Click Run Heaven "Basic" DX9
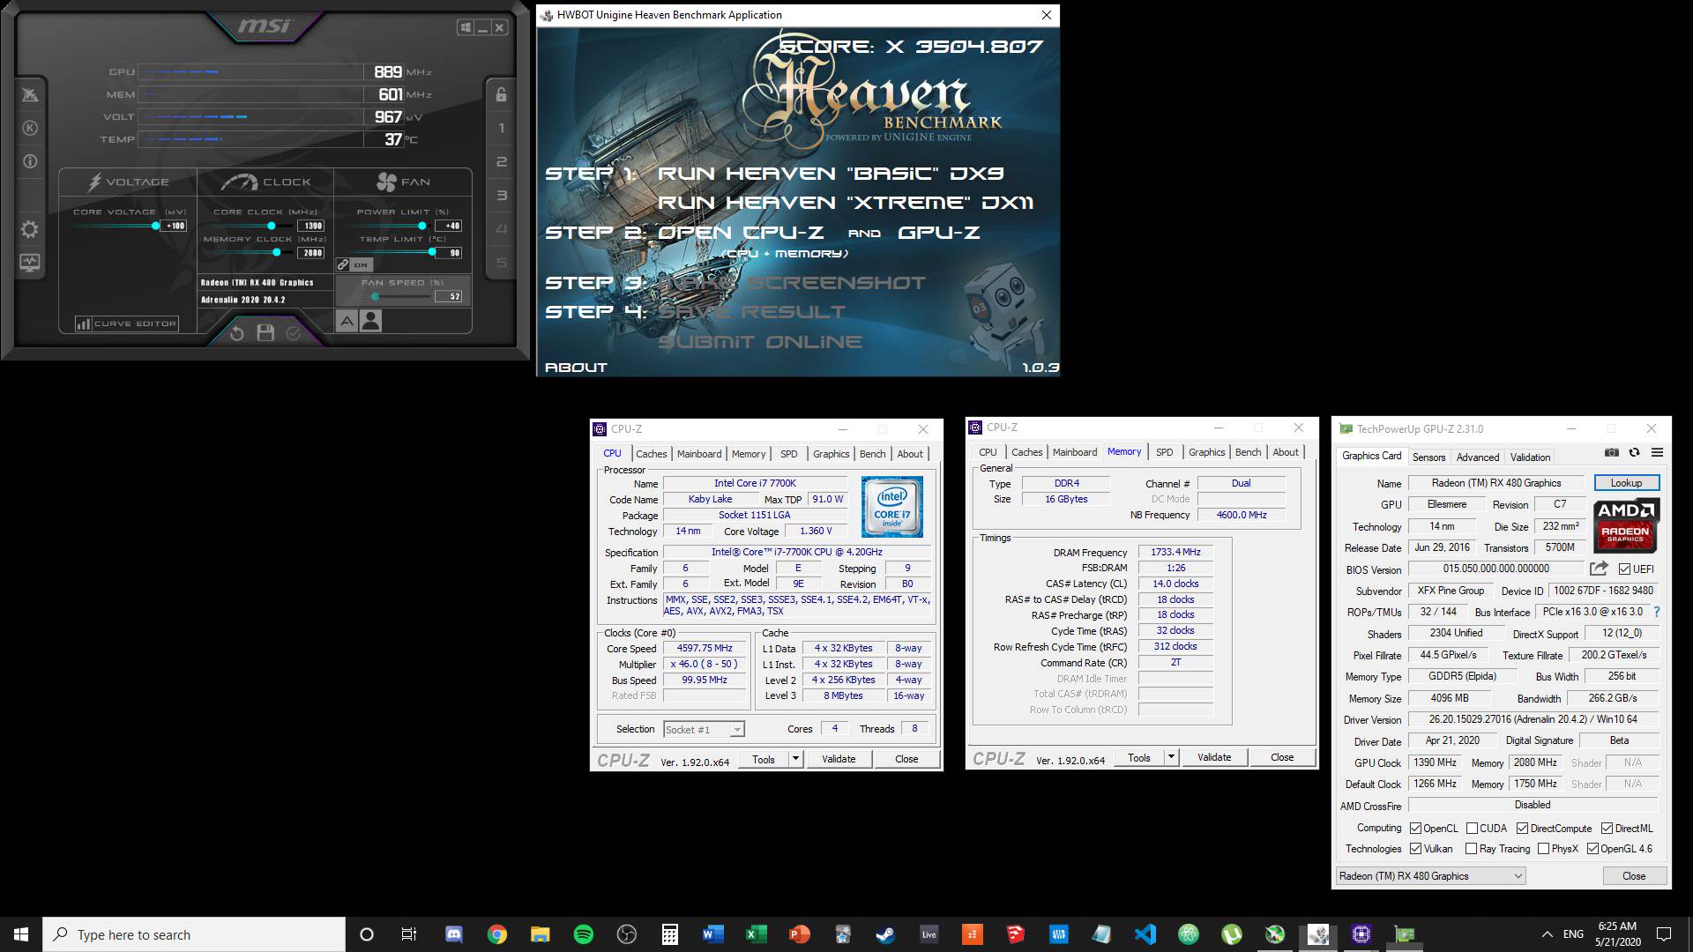This screenshot has width=1693, height=952. (831, 174)
